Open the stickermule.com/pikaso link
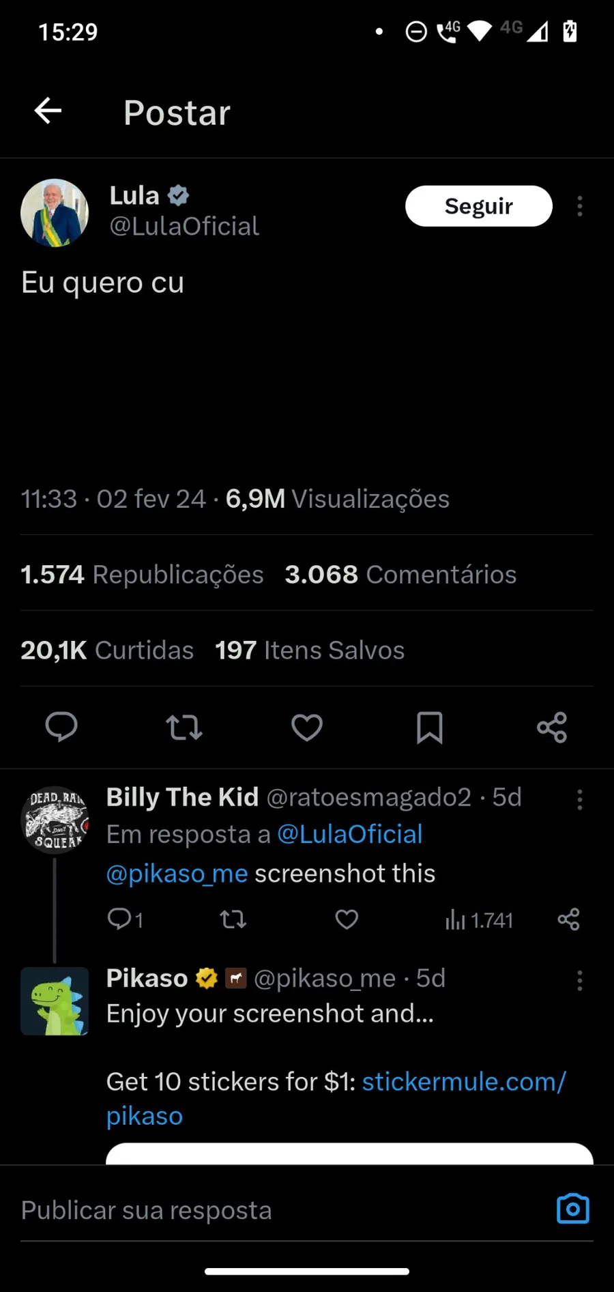 (464, 1082)
